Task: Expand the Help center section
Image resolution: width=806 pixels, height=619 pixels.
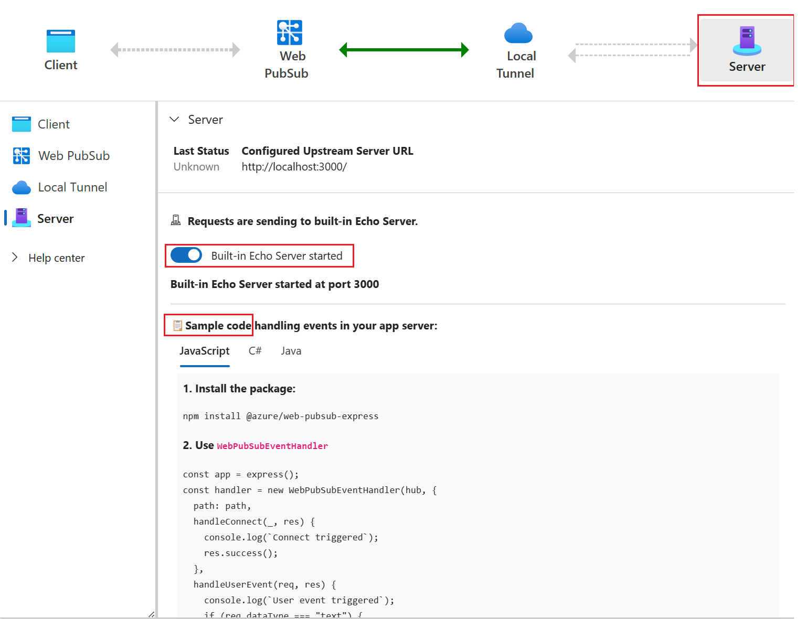Action: pos(15,258)
